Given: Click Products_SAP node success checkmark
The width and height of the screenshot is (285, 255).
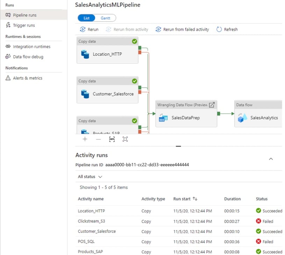Looking at the screenshot, I should (135, 121).
